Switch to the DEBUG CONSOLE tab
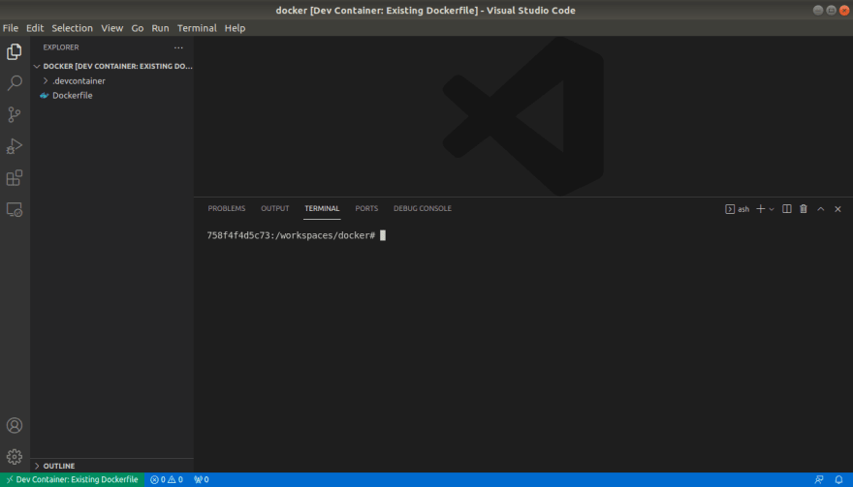The image size is (853, 487). (x=423, y=209)
